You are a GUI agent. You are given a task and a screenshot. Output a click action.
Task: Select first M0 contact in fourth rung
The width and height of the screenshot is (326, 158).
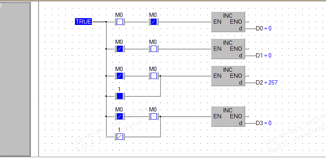119,117
